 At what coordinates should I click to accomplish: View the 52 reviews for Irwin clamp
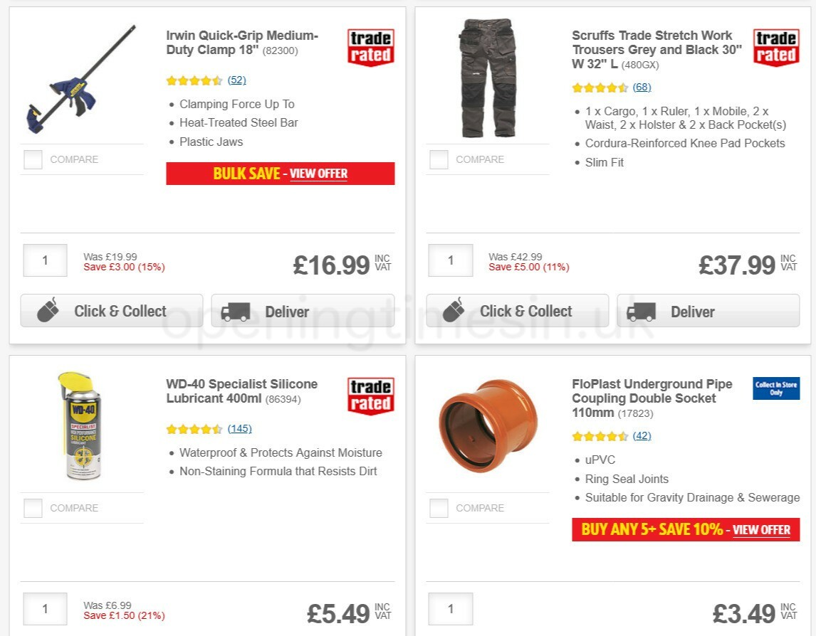[x=237, y=80]
